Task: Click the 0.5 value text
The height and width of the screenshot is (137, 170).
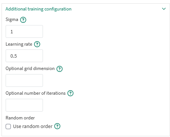Action: [x=13, y=56]
